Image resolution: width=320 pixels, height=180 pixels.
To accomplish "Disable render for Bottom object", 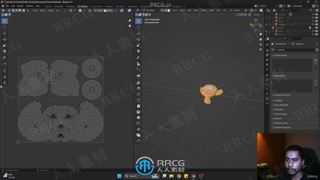I will [x=316, y=34].
